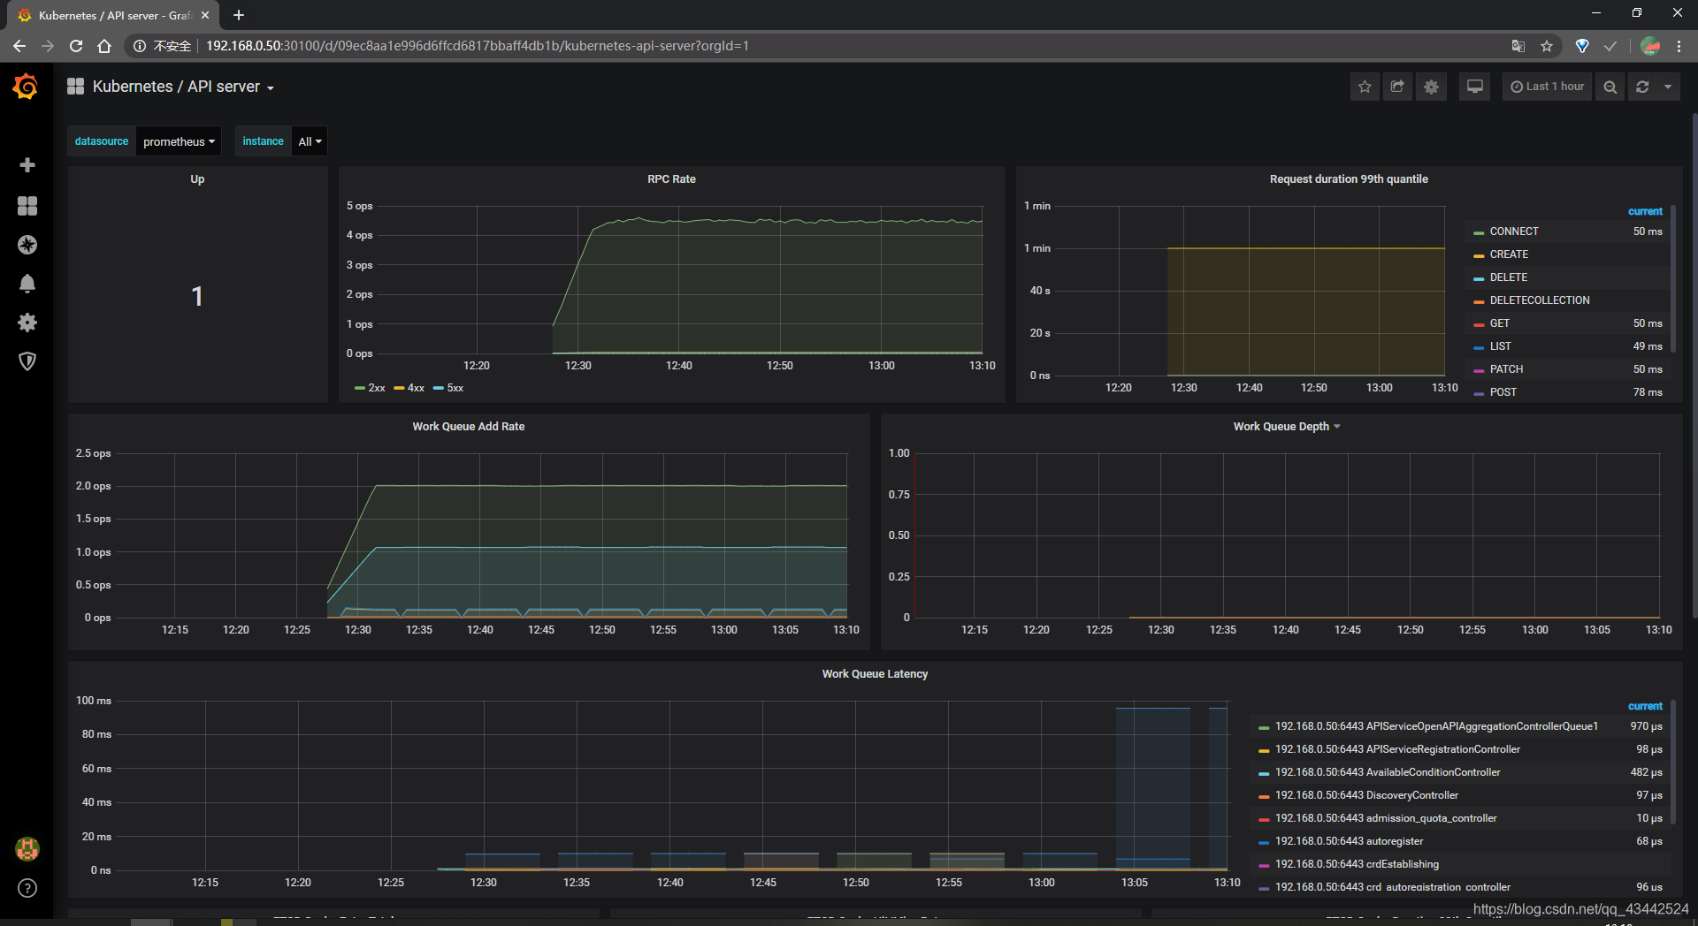This screenshot has height=926, width=1698.
Task: Open the dashboard grid icon
Action: (76, 86)
